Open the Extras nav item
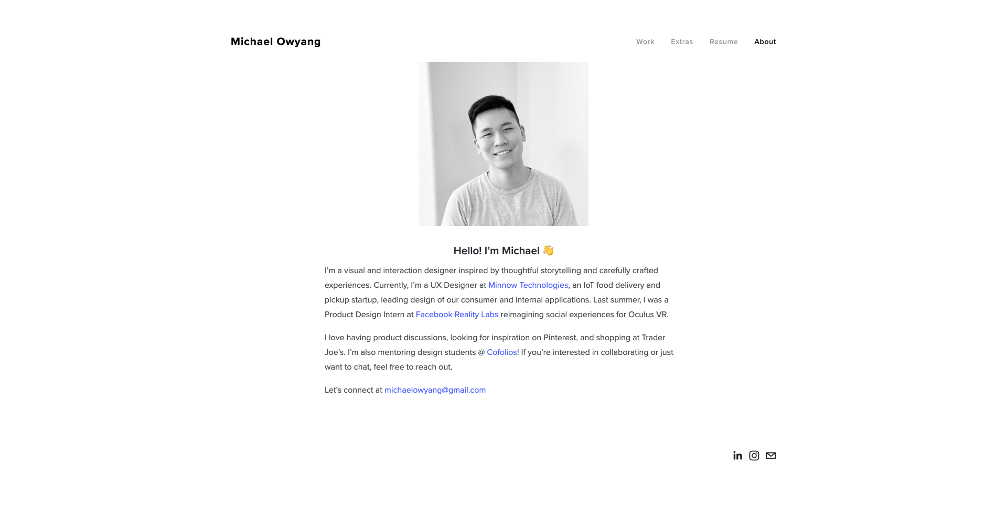Viewport: 1007px width, 508px height. [x=682, y=42]
